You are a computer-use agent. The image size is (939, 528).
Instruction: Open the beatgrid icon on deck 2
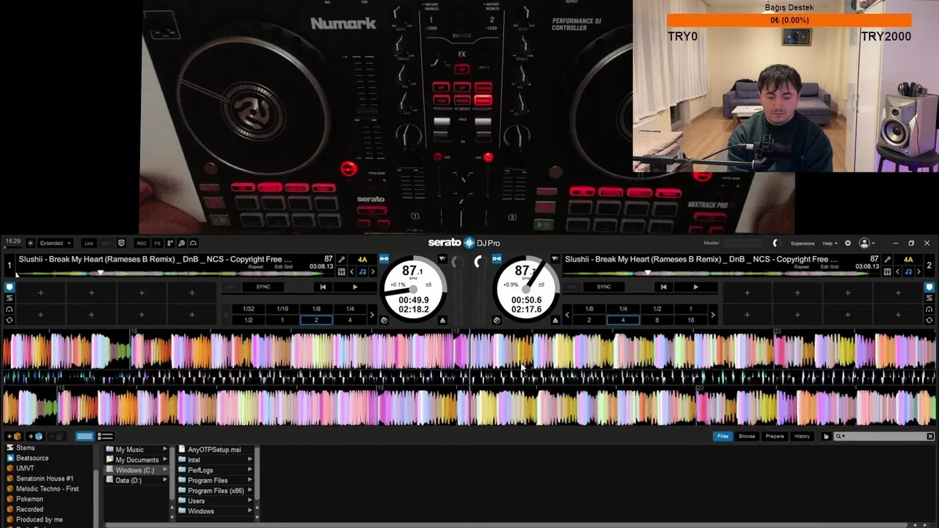[887, 271]
